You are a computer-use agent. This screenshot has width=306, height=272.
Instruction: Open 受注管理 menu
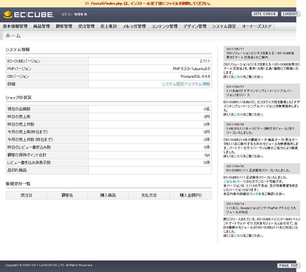click(x=86, y=26)
